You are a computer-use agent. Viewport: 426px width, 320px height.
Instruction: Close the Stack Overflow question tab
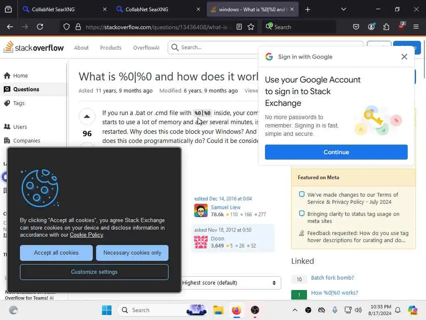(x=292, y=9)
